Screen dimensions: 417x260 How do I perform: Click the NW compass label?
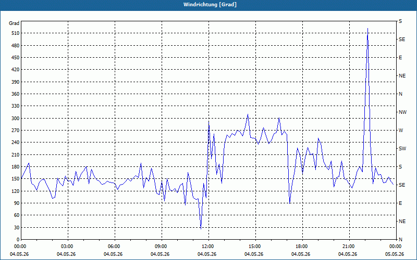point(402,112)
